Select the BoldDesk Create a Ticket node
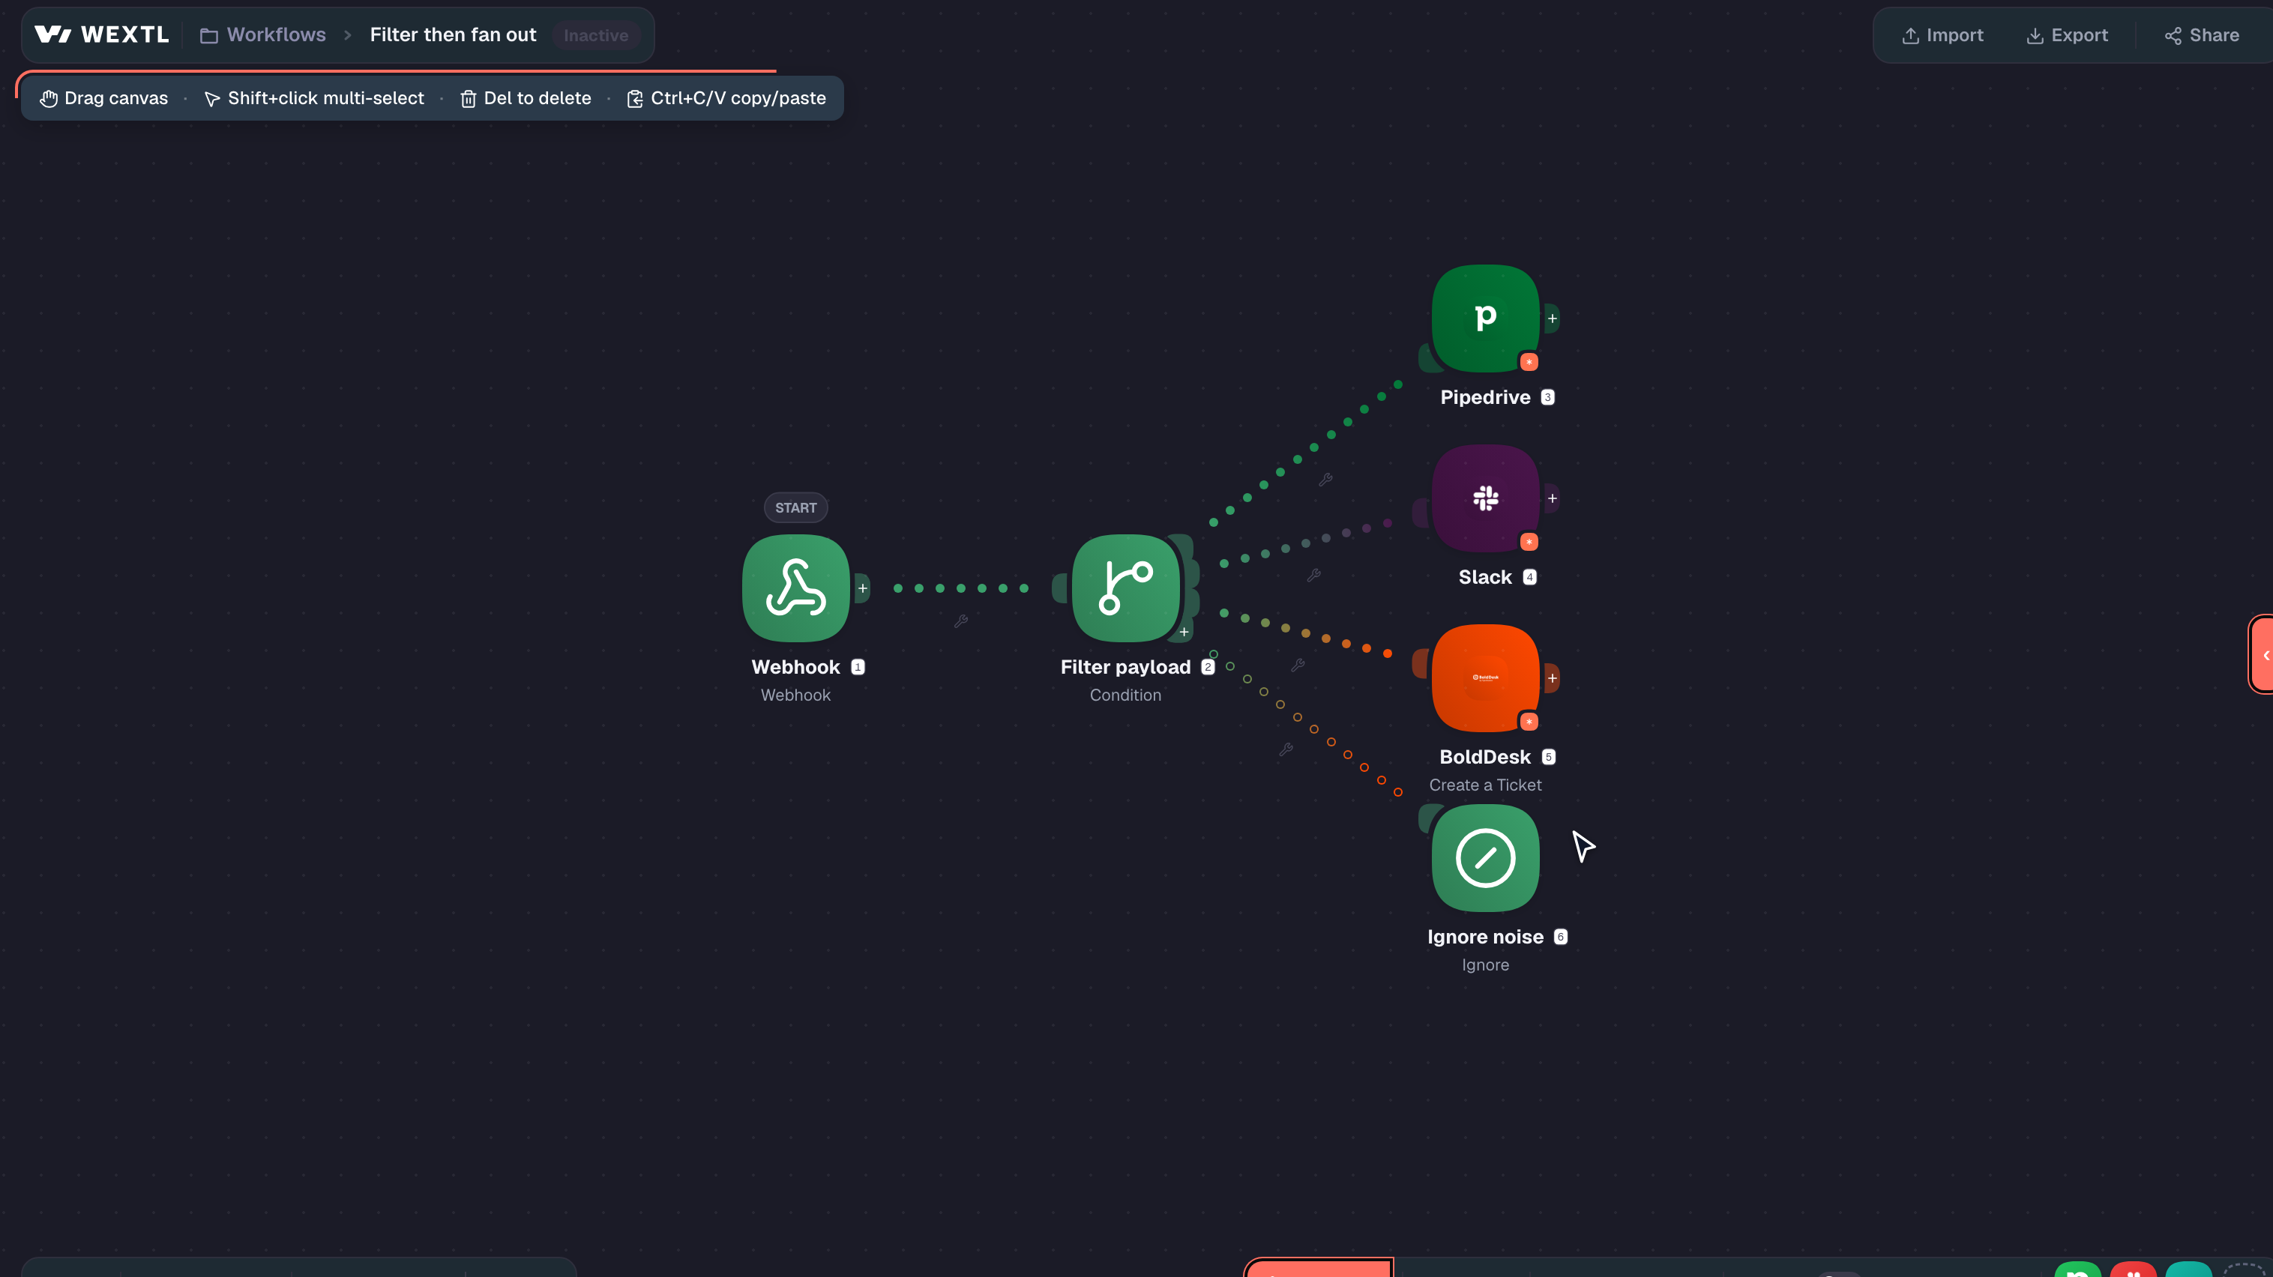This screenshot has width=2273, height=1277. coord(1485,678)
